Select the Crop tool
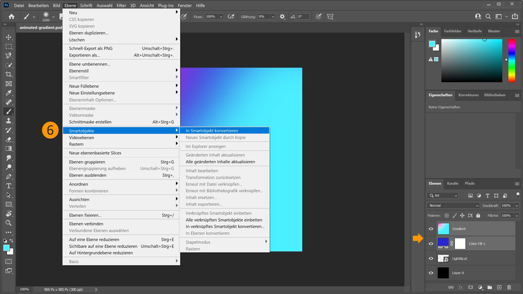 pyautogui.click(x=9, y=74)
